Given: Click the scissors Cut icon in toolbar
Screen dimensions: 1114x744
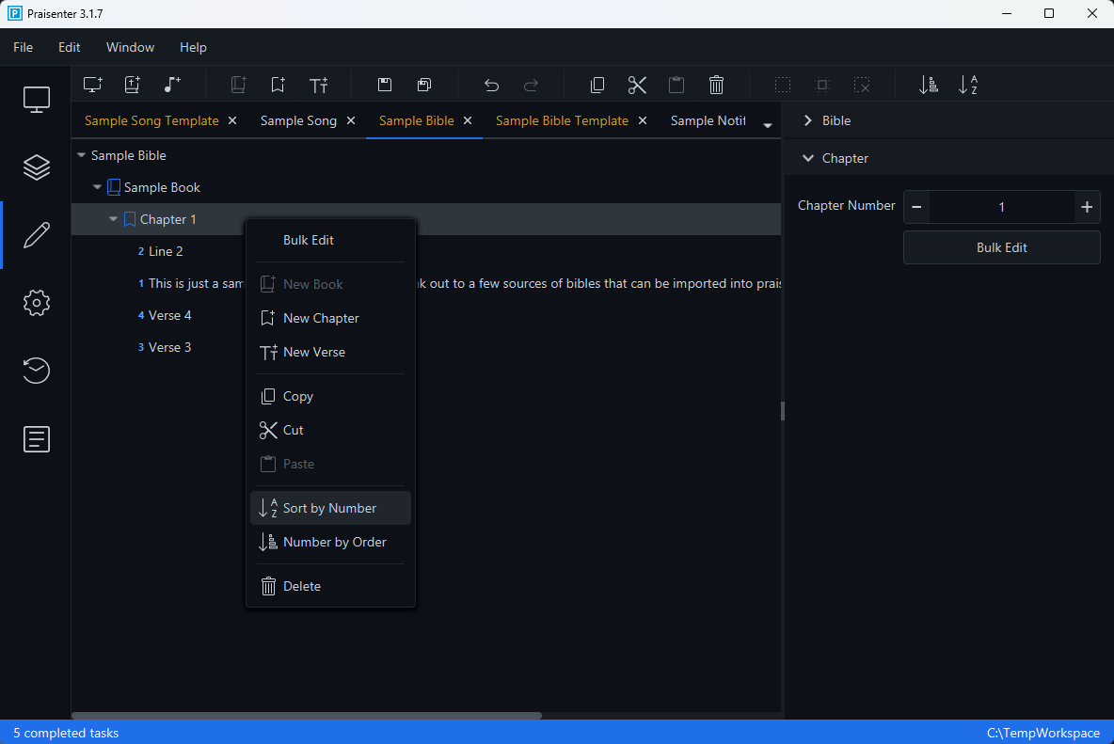Looking at the screenshot, I should [x=637, y=85].
